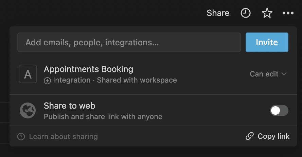The image size is (302, 157).
Task: Click the globe icon beside Share to web
Action: click(28, 111)
